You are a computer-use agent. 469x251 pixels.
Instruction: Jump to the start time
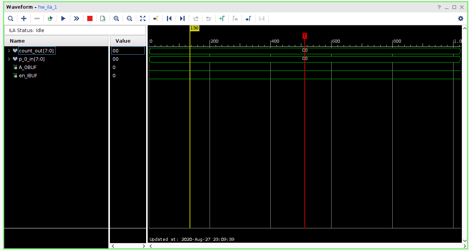[x=169, y=18]
